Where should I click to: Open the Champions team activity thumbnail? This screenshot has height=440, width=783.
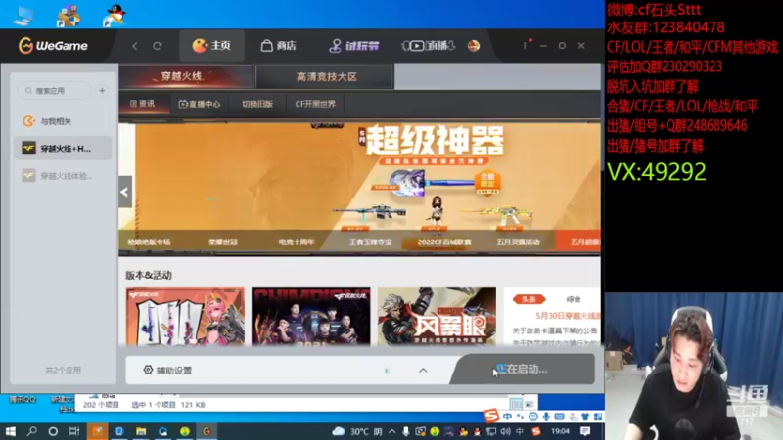tap(310, 316)
